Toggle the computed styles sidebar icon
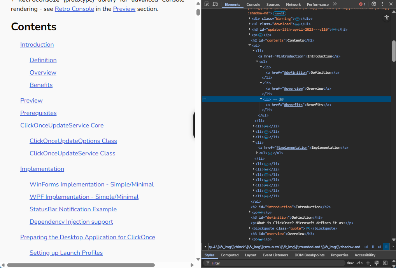Viewport: 396px width, 268px height. coord(385,263)
